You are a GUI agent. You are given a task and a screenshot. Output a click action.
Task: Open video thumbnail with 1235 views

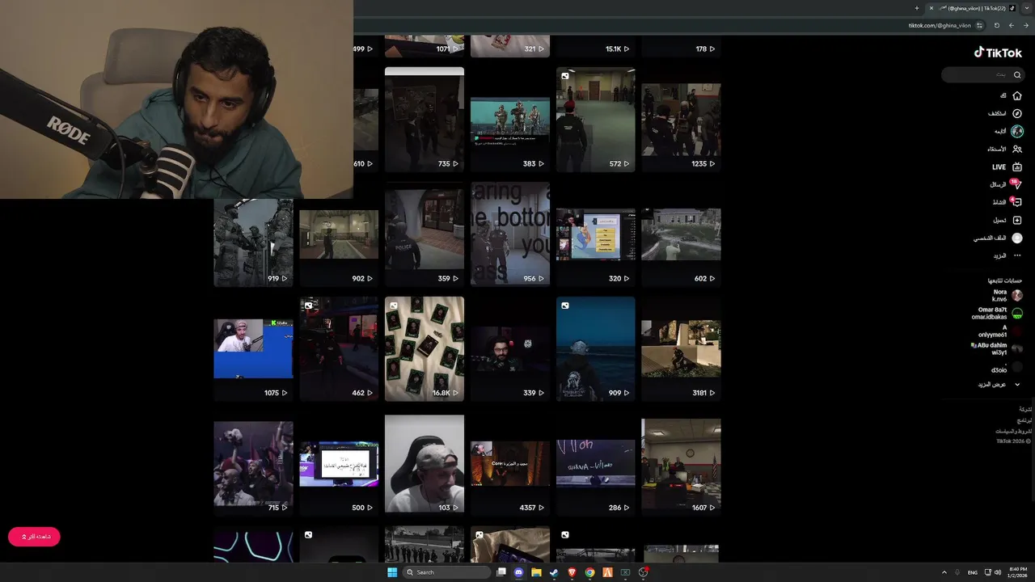681,120
